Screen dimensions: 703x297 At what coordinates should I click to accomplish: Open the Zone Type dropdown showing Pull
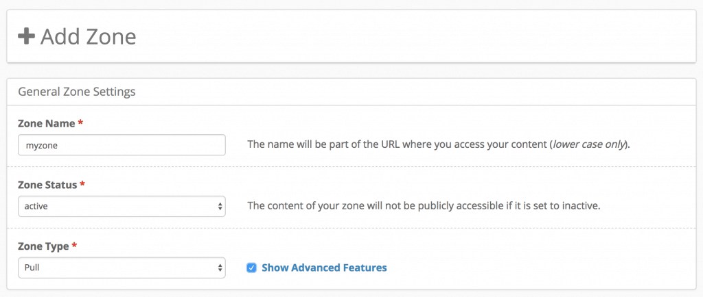coord(117,268)
